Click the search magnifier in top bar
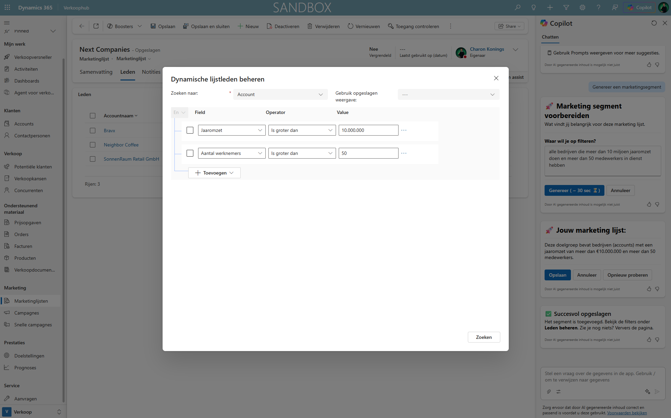Screen dimensions: 671x418 518,7
